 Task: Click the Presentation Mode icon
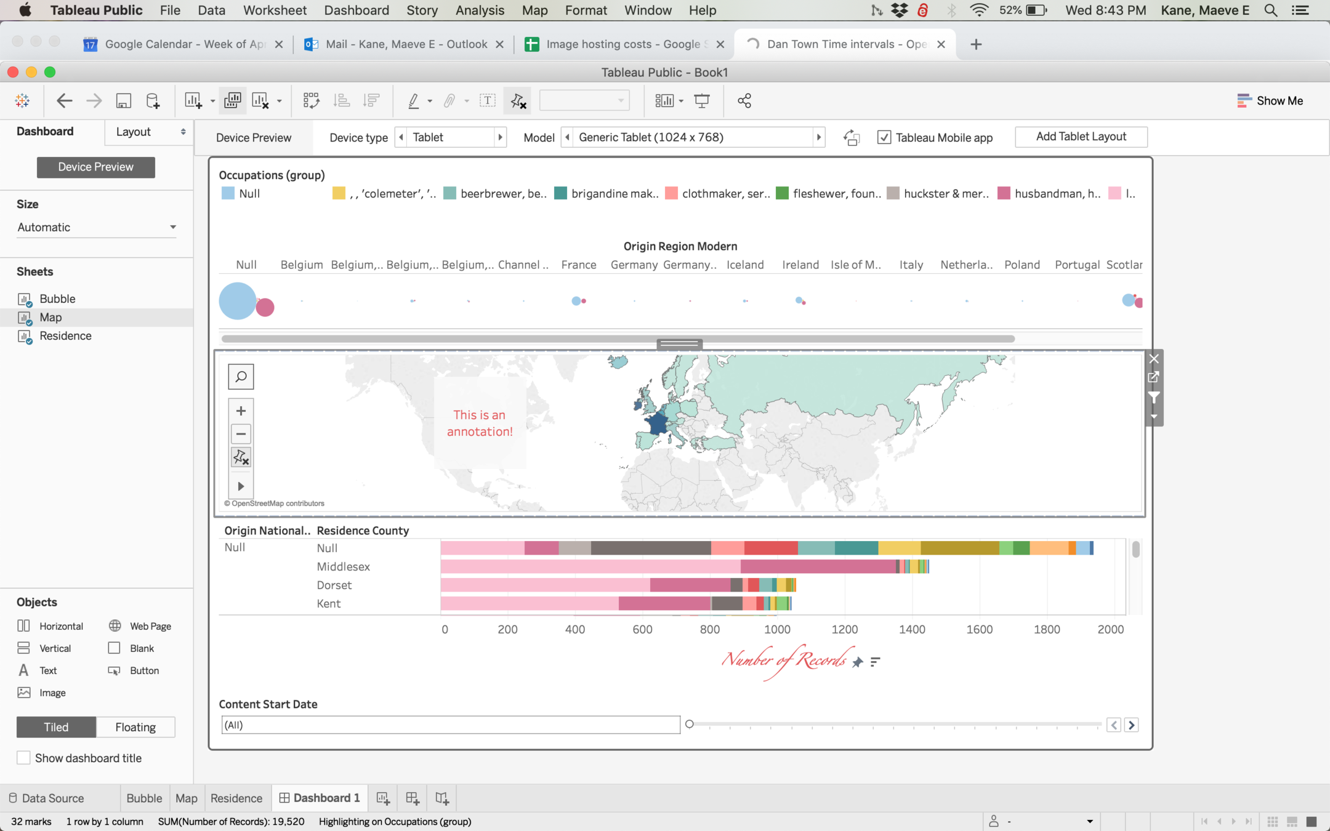(x=701, y=101)
